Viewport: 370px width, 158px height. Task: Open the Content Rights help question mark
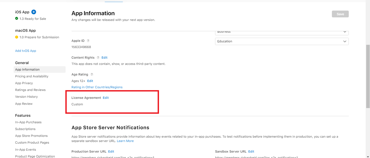click(x=98, y=58)
